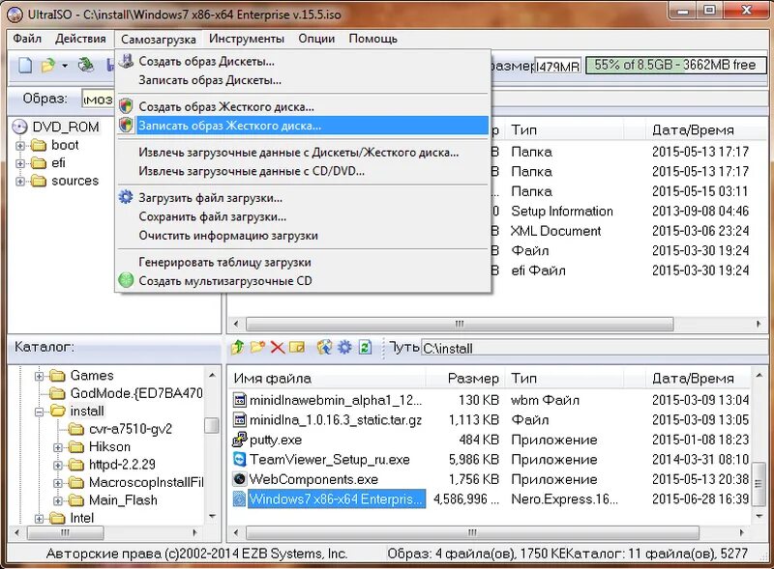Open the Файл menu
The height and width of the screenshot is (569, 774).
pos(27,39)
